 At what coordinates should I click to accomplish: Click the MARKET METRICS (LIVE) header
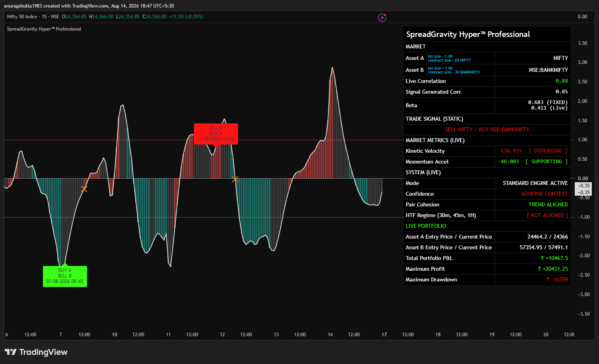coord(435,140)
